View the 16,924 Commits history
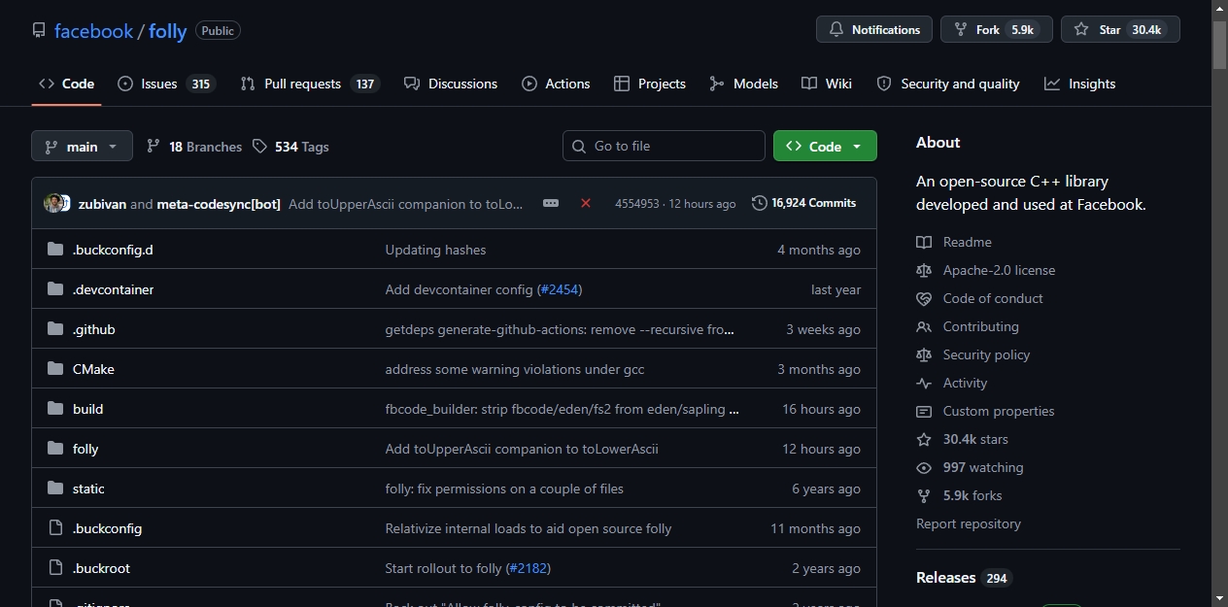1228x607 pixels. click(x=804, y=203)
